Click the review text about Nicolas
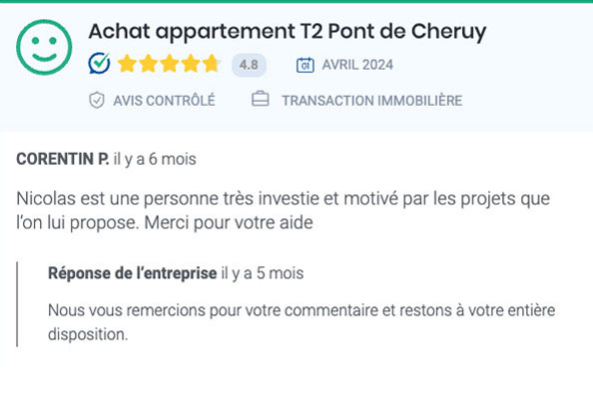The image size is (593, 419). 283,210
